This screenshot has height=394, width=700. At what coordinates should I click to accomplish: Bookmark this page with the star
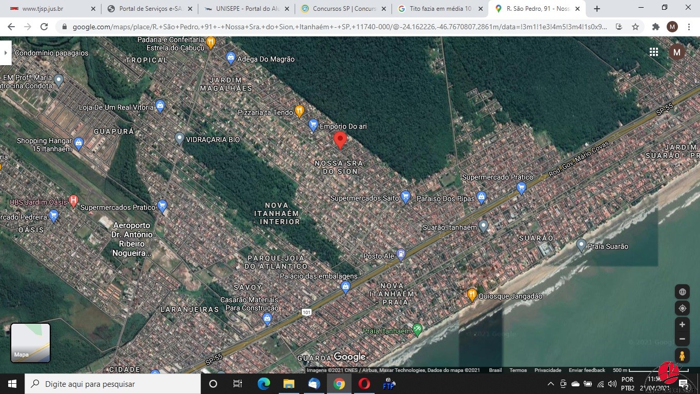coord(635,27)
